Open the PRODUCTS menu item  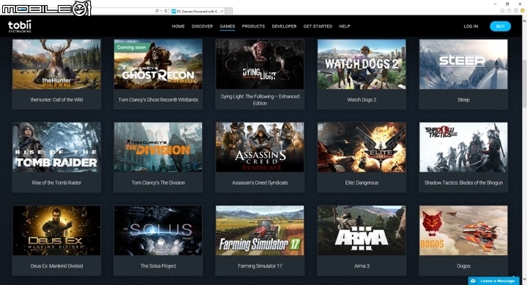pos(253,26)
